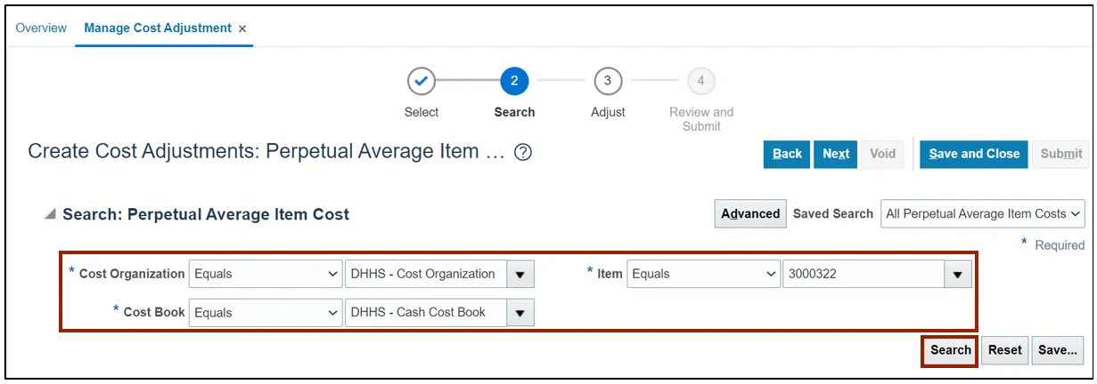Viewport: 1097px width, 384px height.
Task: Go to Adjust step 3 circle
Action: point(608,81)
